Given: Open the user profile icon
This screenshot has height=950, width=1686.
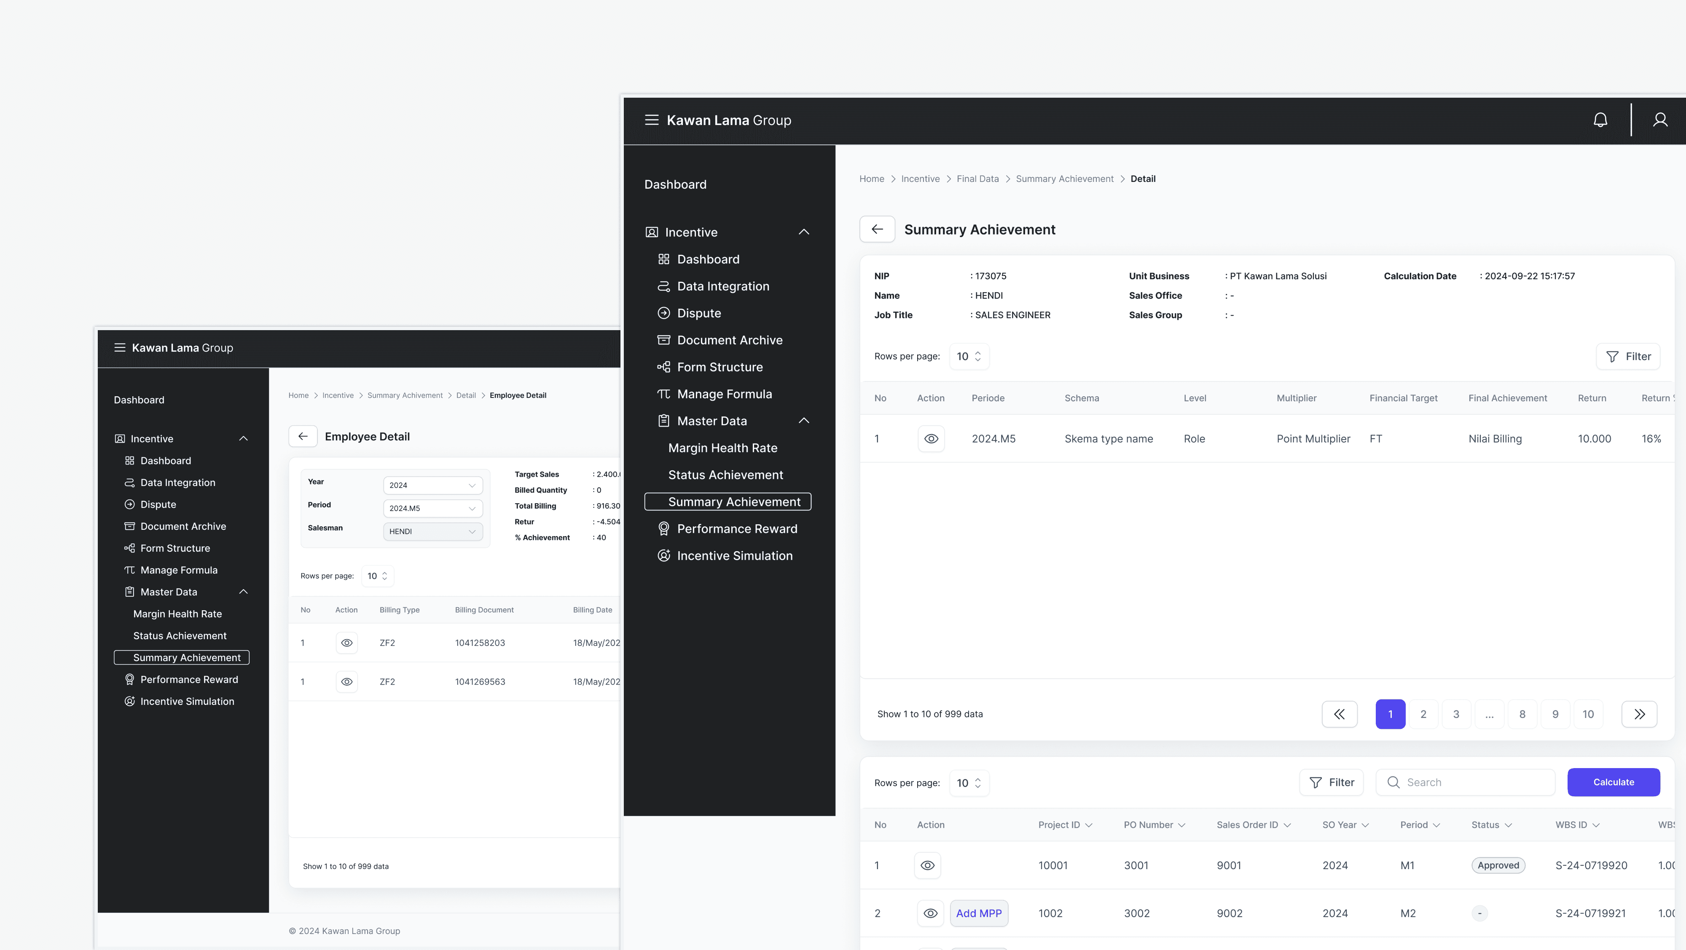Looking at the screenshot, I should [x=1660, y=120].
